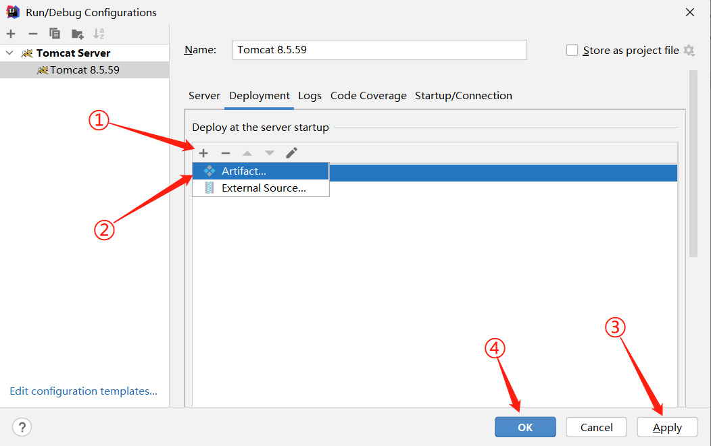Open the Deployment tab

pyautogui.click(x=260, y=96)
